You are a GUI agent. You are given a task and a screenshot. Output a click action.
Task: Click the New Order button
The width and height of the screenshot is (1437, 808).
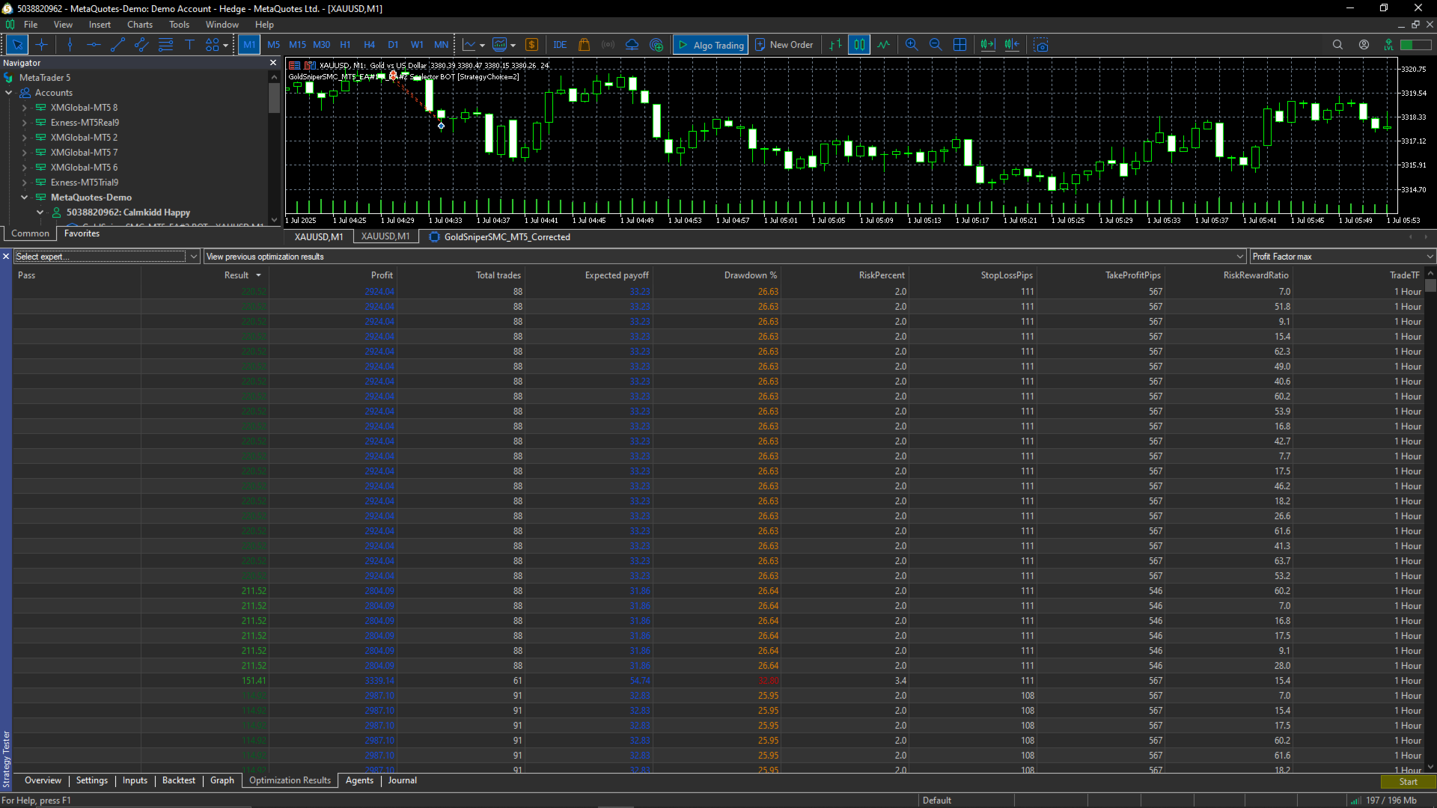point(784,45)
